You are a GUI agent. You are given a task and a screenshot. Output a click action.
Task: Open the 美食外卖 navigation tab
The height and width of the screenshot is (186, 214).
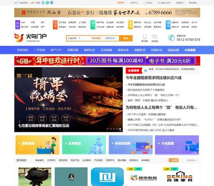coord(123,50)
